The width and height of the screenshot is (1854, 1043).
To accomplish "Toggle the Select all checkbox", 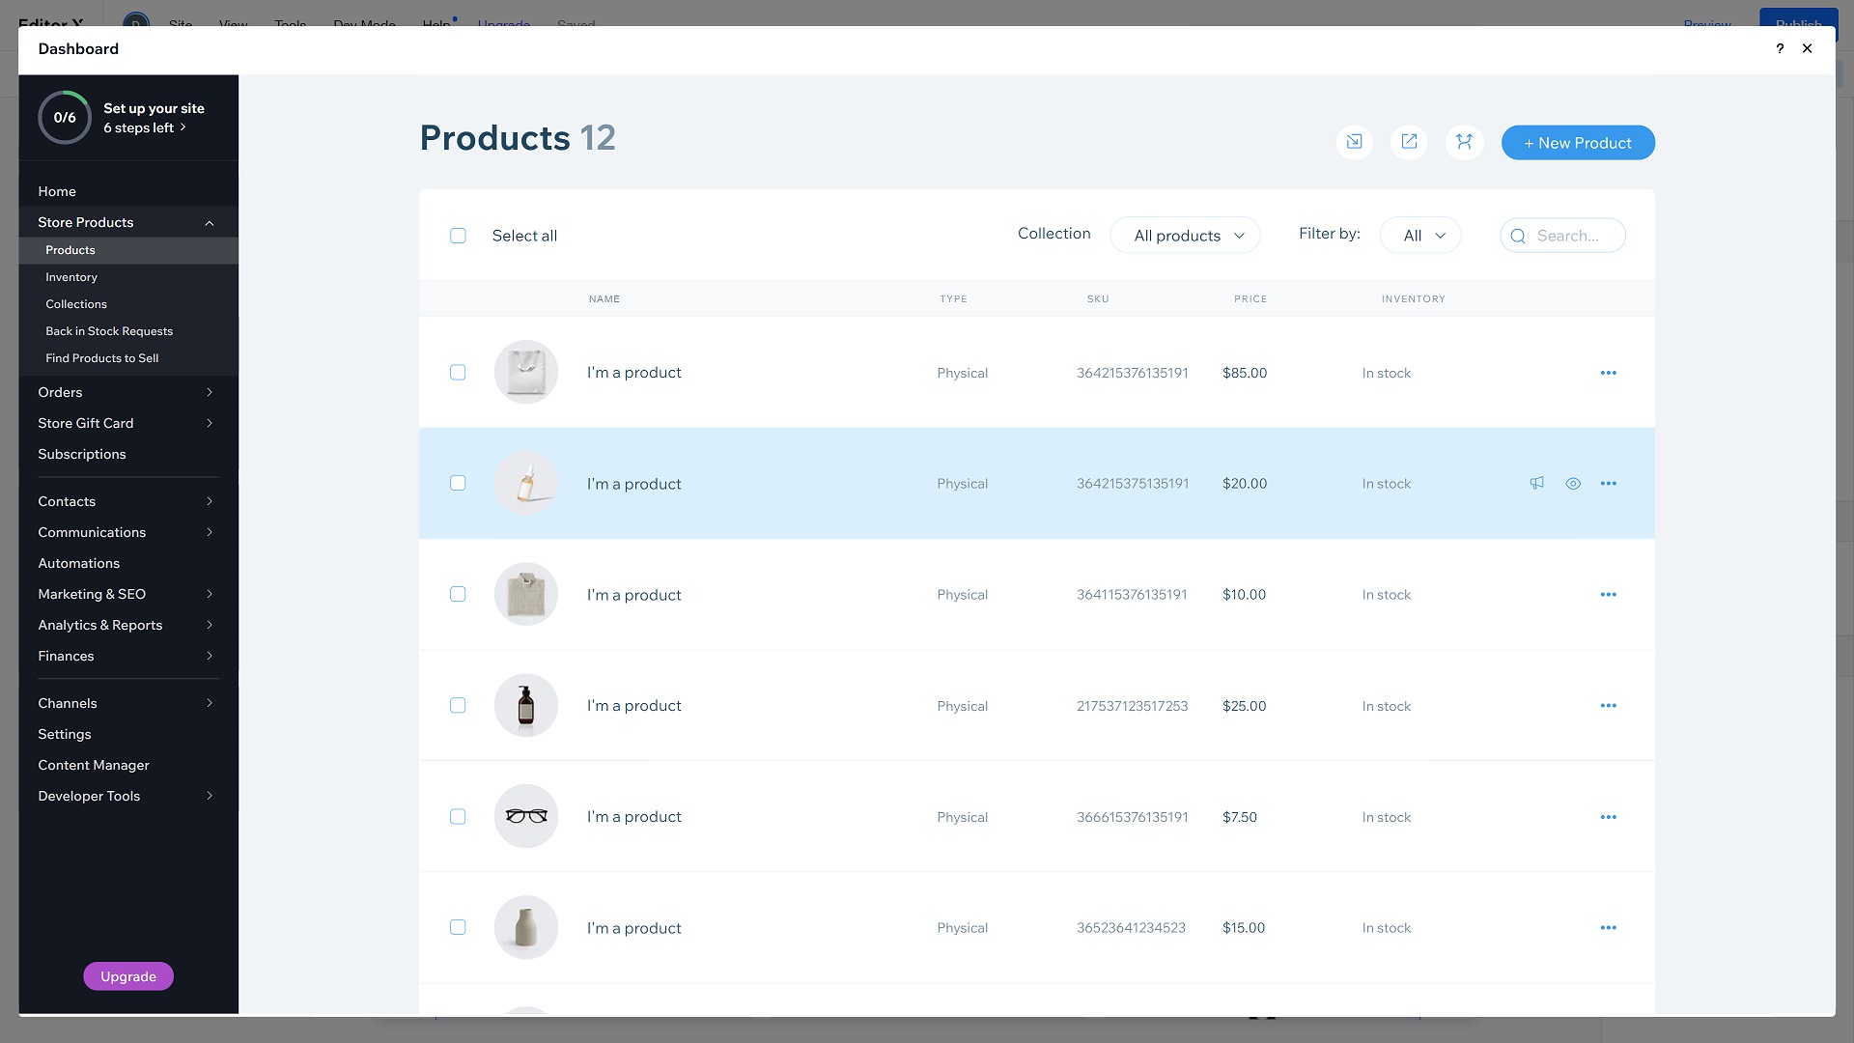I will point(457,236).
